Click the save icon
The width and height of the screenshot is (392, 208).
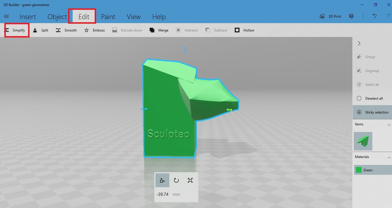pyautogui.click(x=352, y=16)
